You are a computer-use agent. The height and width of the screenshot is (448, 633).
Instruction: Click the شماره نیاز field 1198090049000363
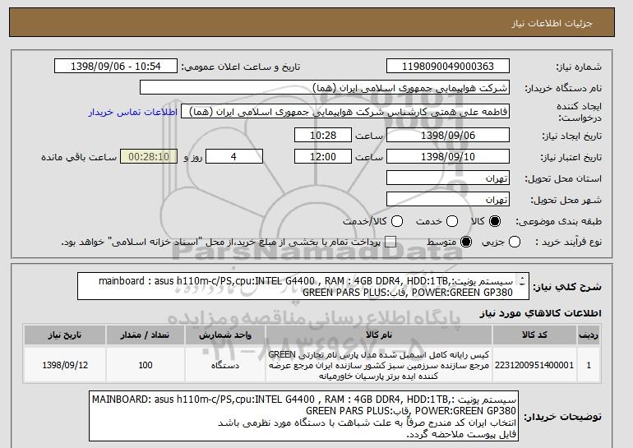(448, 67)
